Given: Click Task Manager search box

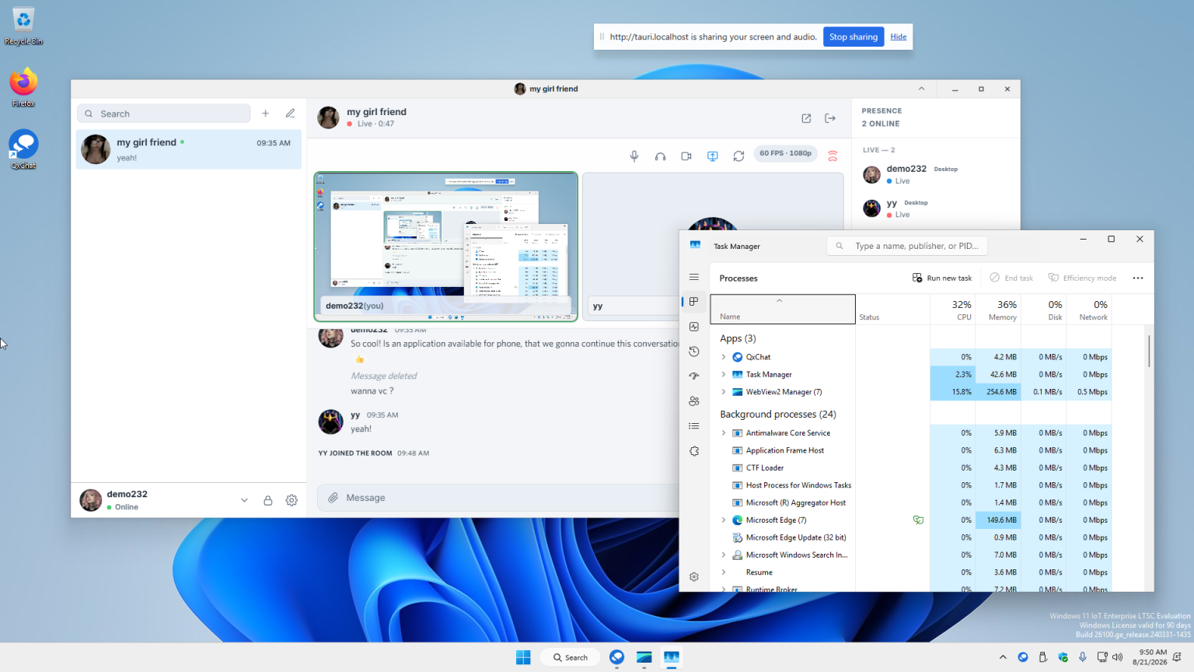Looking at the screenshot, I should (x=907, y=246).
